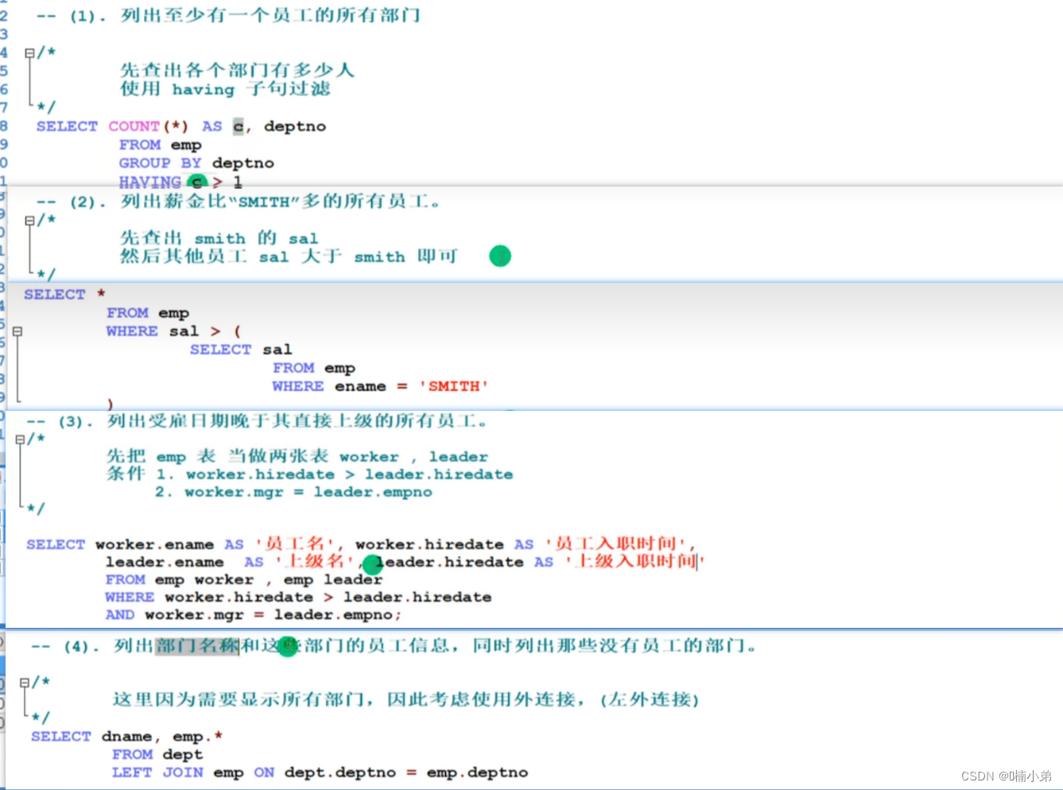Collapse the comment block describing worker and leader
The height and width of the screenshot is (790, 1063).
coord(20,439)
